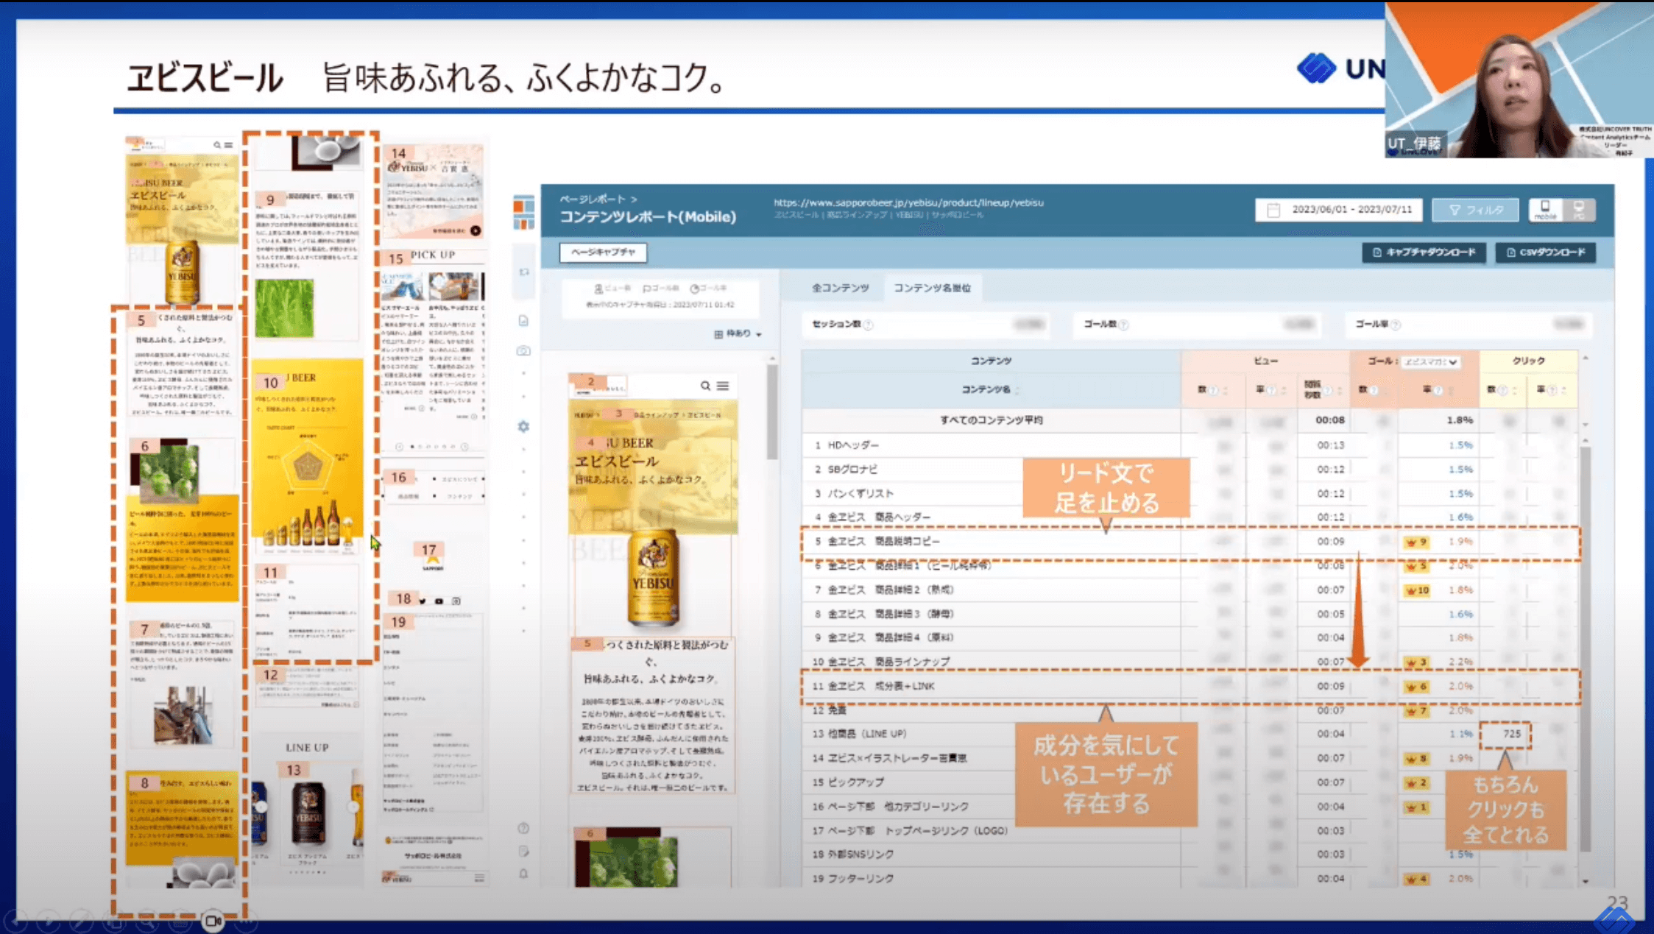Click the 1.5% goal rate for HDヘッダー
Screen dimensions: 1654x934
(x=1460, y=445)
